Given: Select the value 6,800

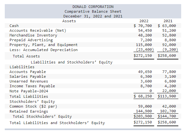Looking at the screenshot, I should 170,81.
